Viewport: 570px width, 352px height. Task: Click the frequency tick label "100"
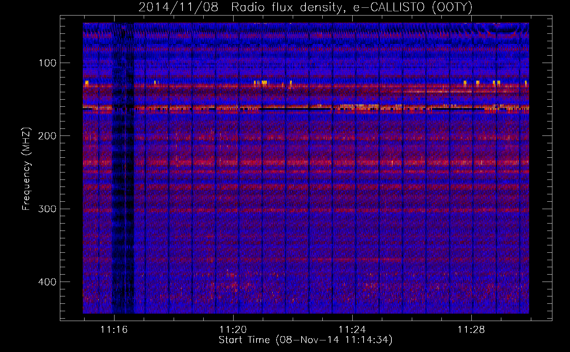(x=48, y=63)
